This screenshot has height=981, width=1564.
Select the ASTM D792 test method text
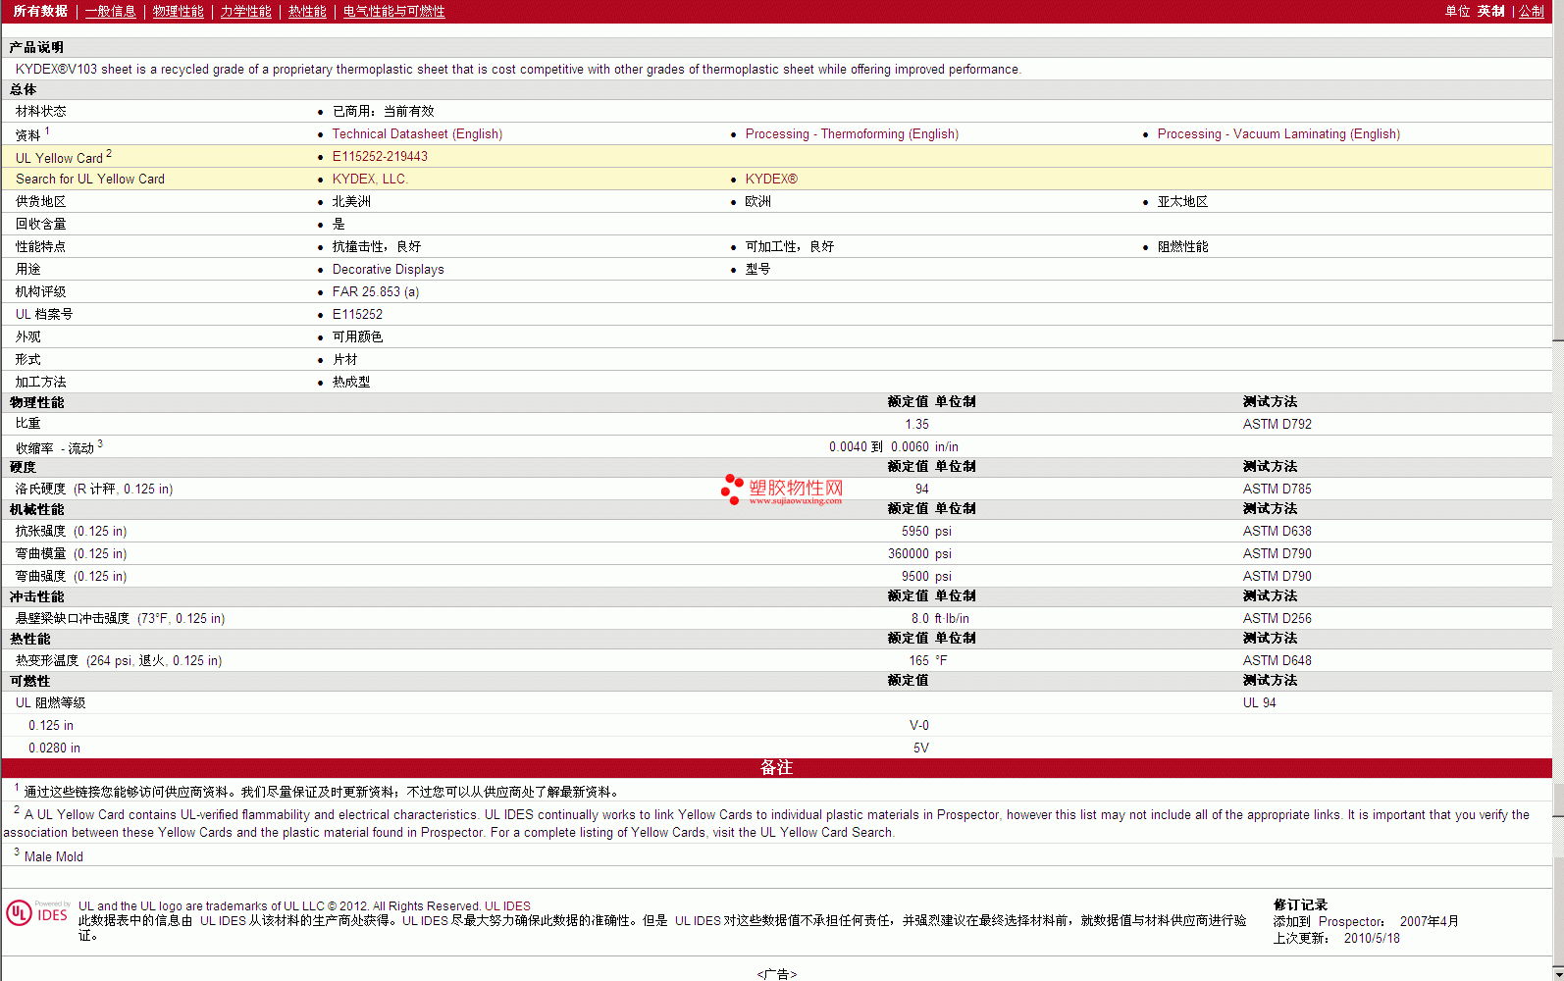(x=1277, y=425)
